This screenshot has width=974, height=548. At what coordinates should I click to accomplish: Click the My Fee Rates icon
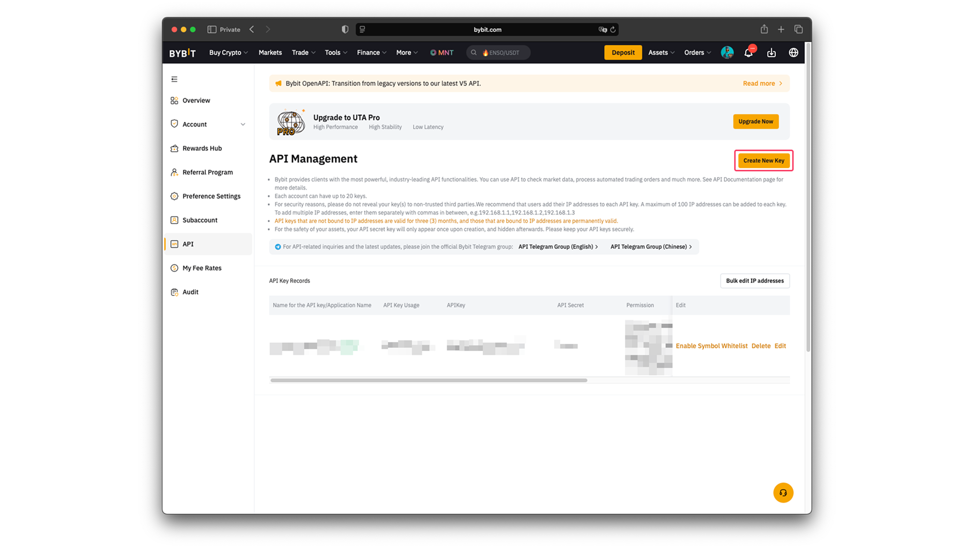(174, 268)
